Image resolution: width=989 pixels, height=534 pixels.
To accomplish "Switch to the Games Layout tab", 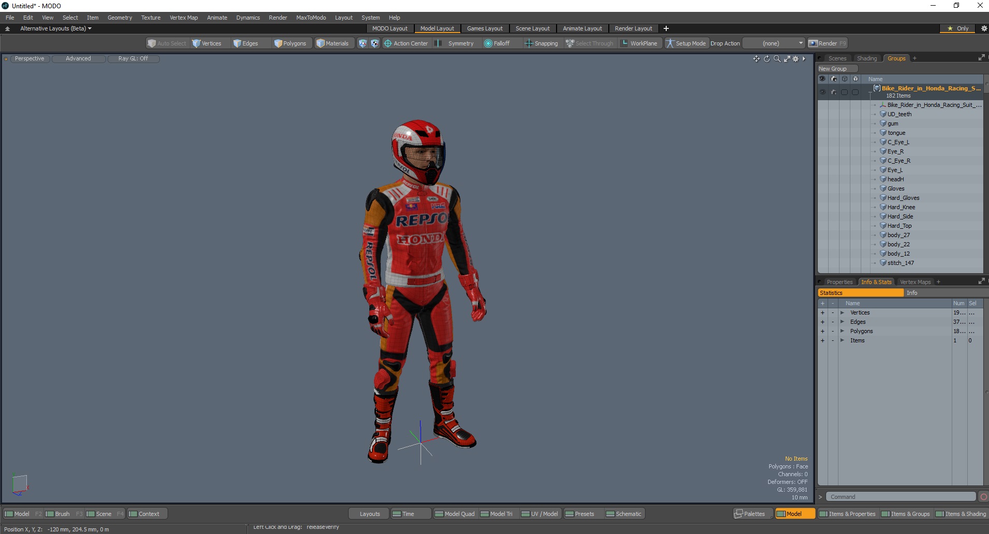I will 485,28.
